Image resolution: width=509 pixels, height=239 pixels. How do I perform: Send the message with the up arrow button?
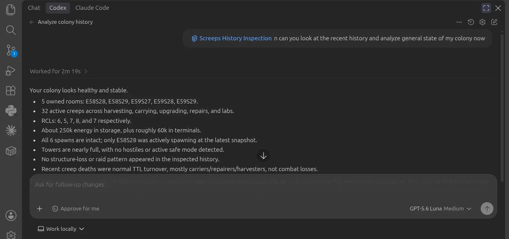click(x=487, y=209)
